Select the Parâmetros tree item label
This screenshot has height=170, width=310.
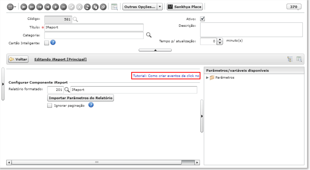point(225,77)
